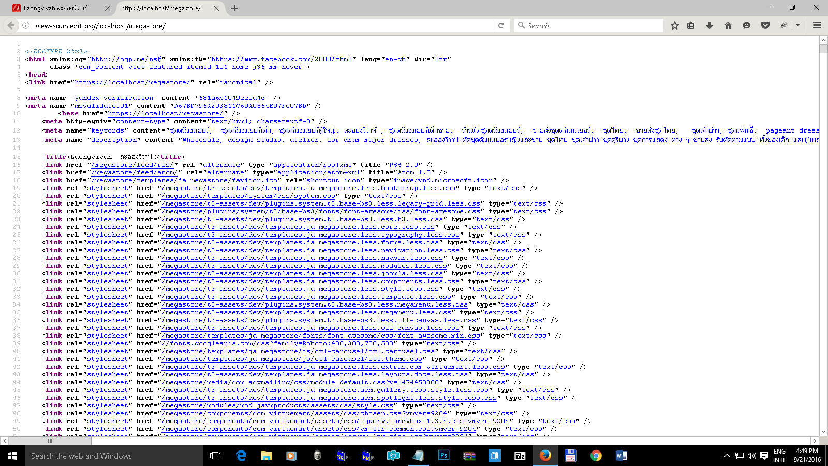The image size is (828, 466).
Task: Click the view-source address bar
Action: [259, 25]
